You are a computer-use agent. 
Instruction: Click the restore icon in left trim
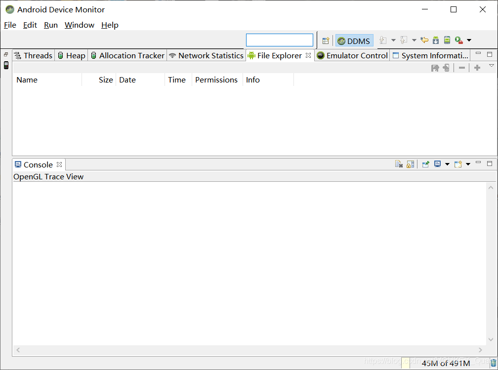click(x=6, y=55)
